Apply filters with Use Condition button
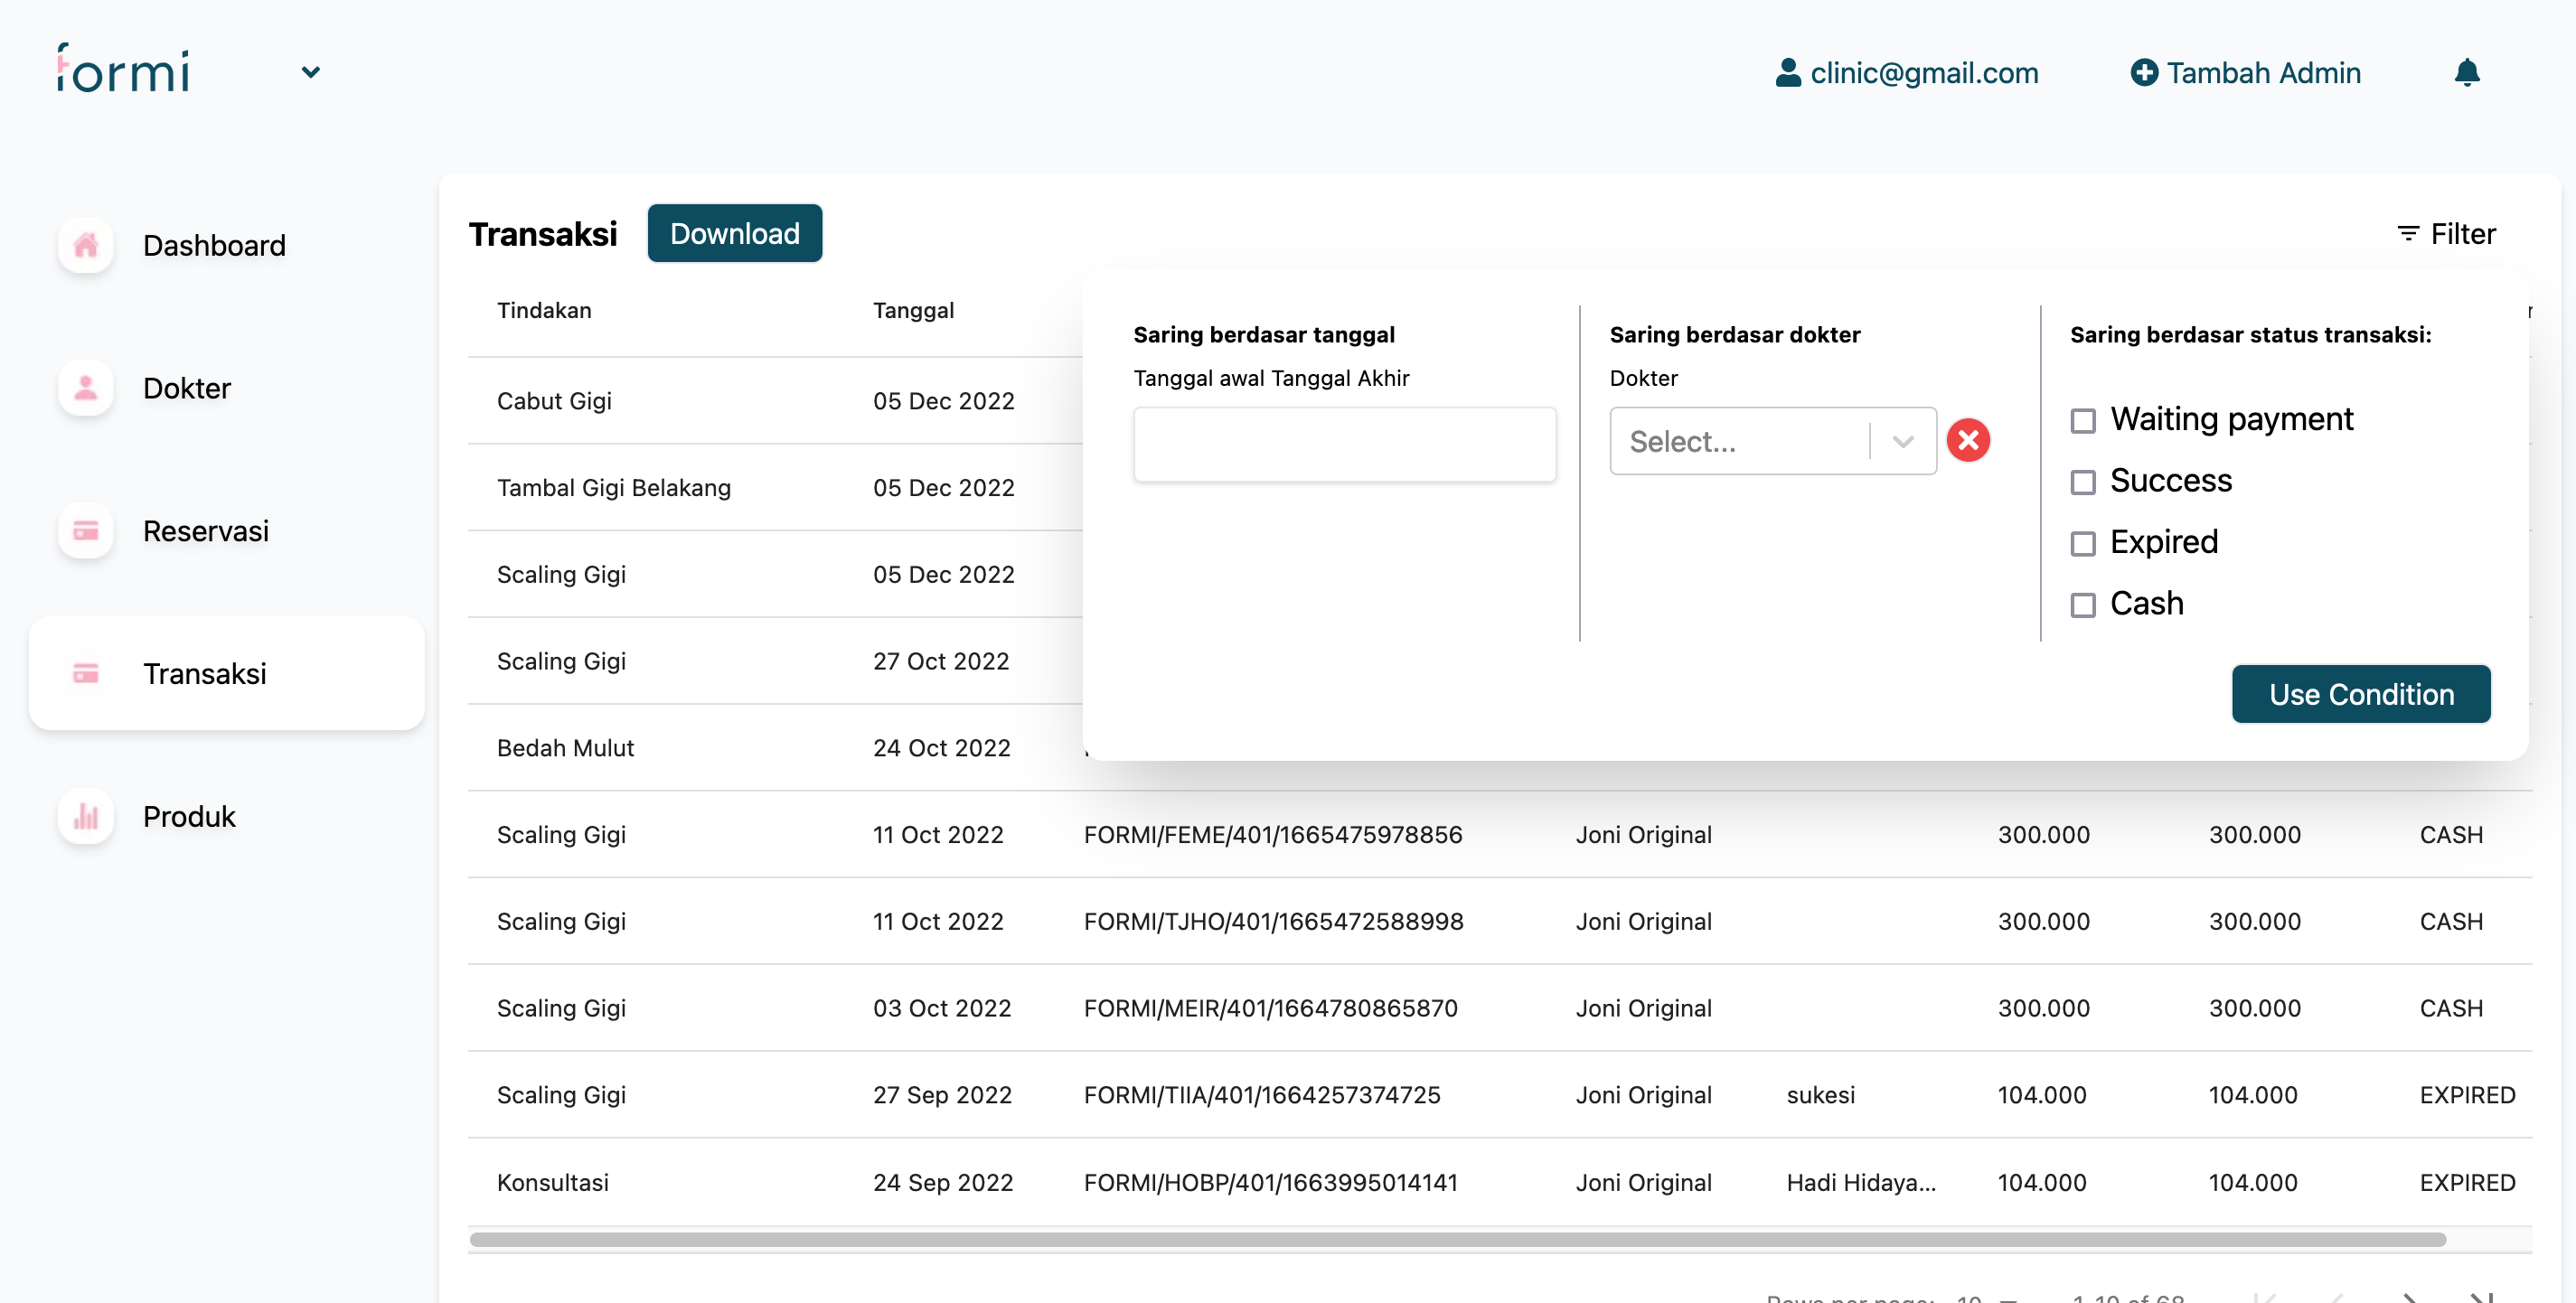Screen dimensions: 2576x1303 click(x=2360, y=694)
